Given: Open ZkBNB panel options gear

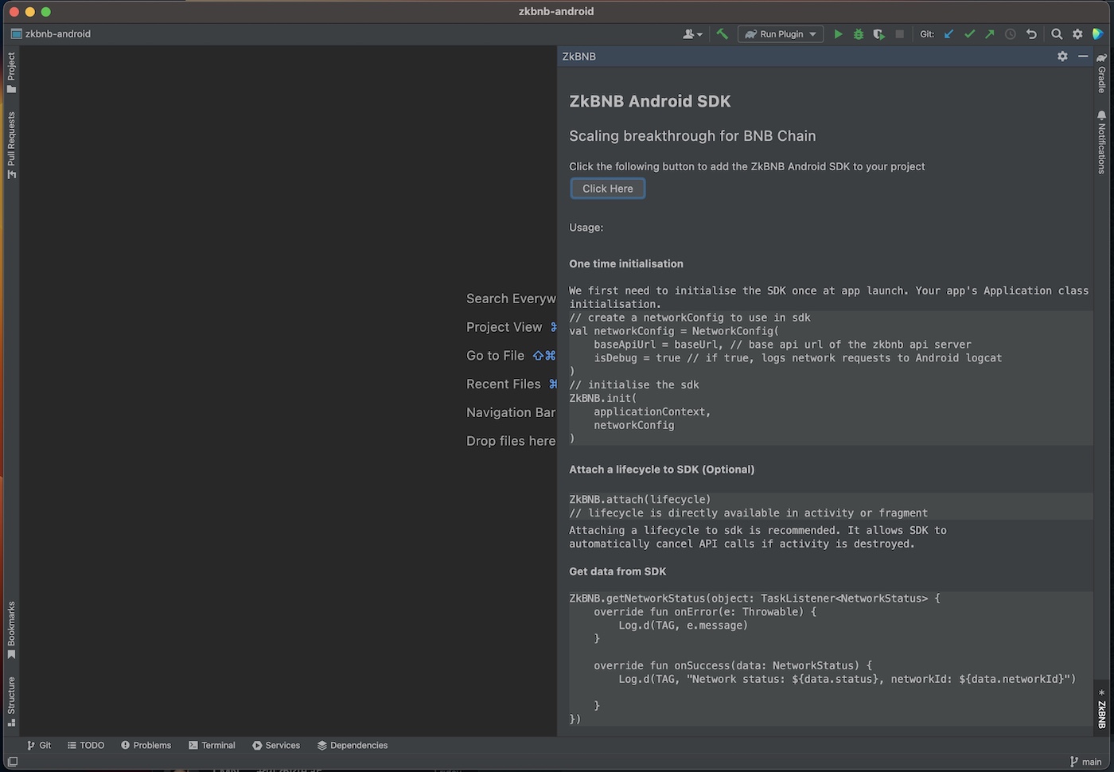Looking at the screenshot, I should pyautogui.click(x=1062, y=57).
